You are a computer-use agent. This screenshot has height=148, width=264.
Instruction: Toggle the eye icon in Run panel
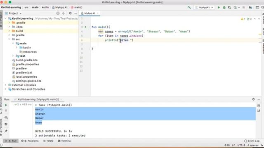coord(6,118)
